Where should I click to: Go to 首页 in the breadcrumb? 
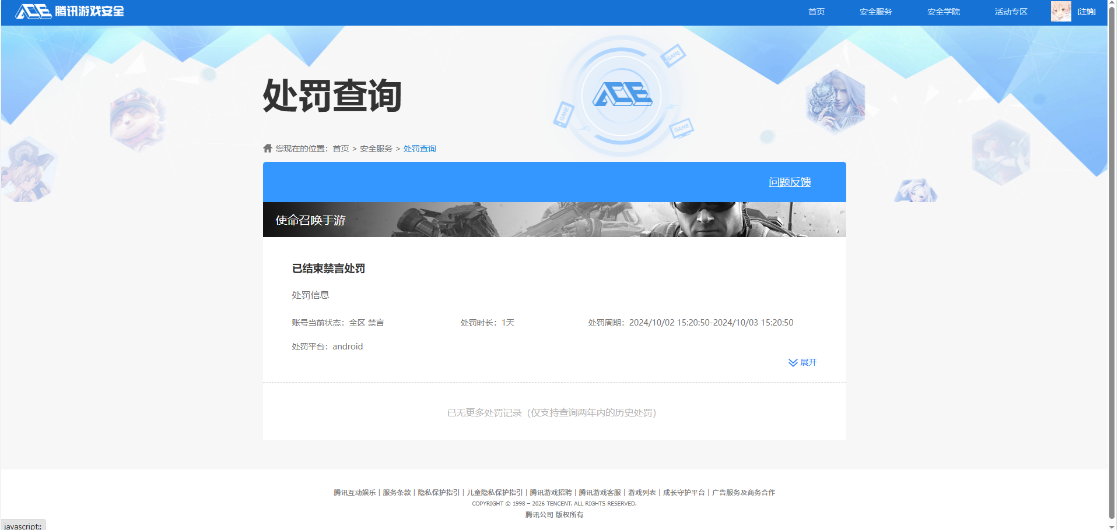point(341,149)
